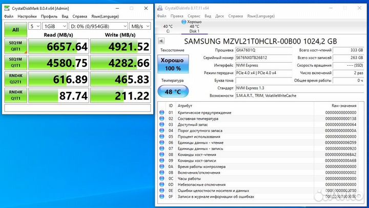Viewport: 369px width, 208px height.
Task: Click the power-on count value 2 раз
Action: [x=348, y=73]
